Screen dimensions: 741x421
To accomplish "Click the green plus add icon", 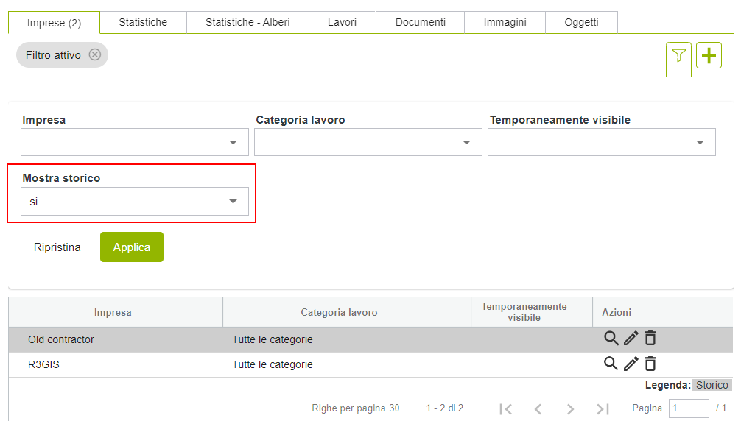I will click(709, 56).
